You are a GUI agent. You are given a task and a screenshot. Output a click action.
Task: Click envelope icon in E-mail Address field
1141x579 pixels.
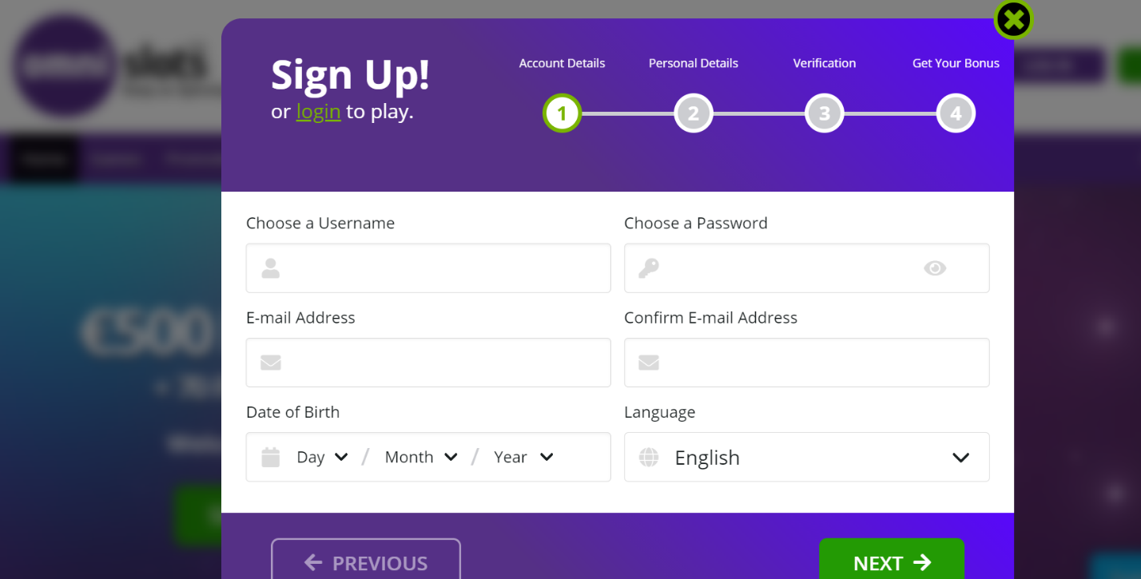coord(271,363)
